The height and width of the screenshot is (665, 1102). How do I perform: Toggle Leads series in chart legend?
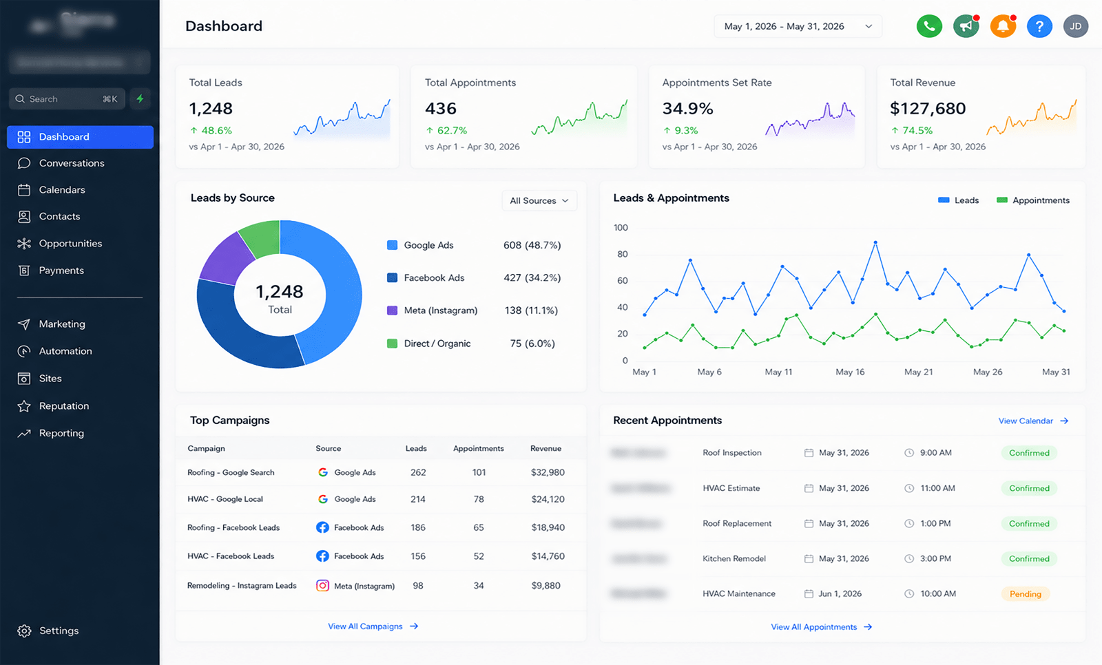pyautogui.click(x=958, y=200)
